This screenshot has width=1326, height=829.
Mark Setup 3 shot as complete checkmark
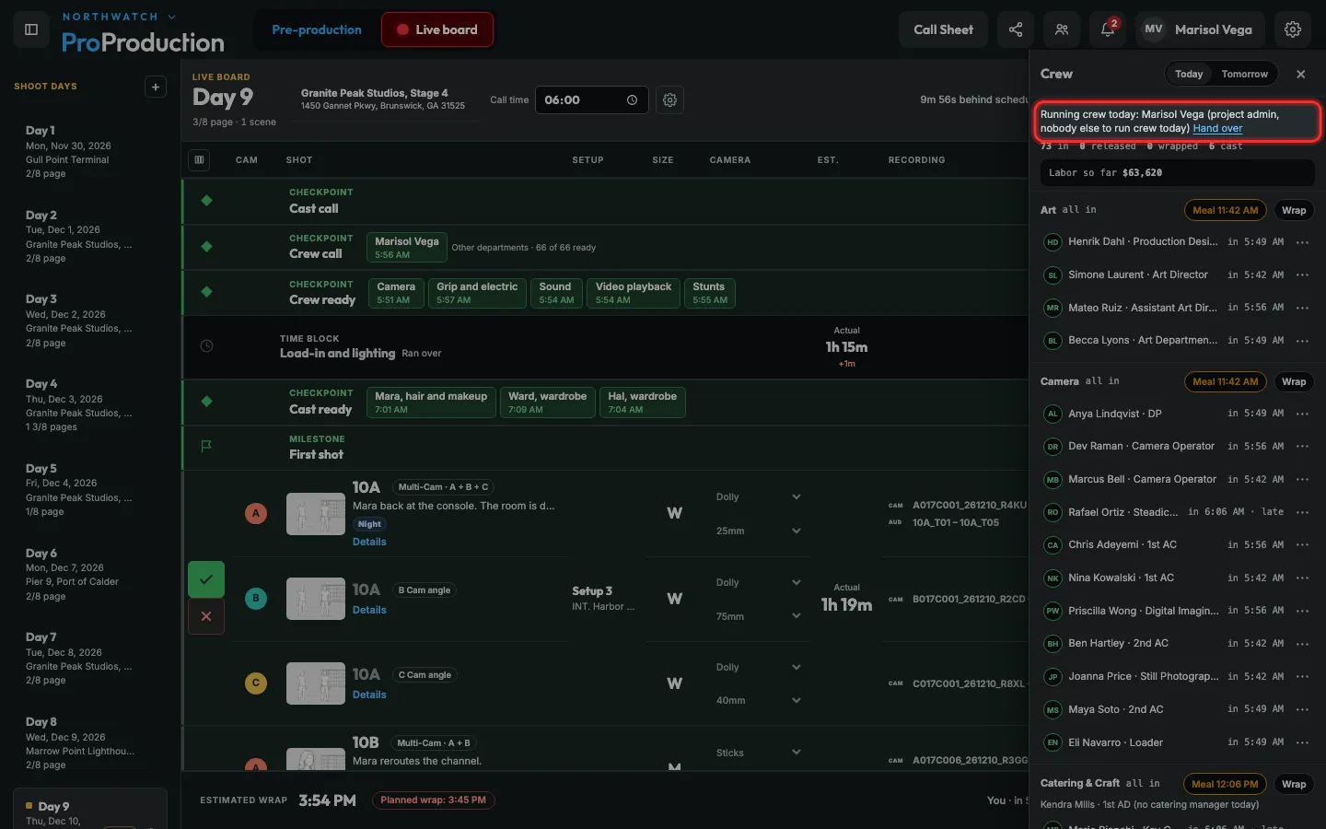[x=206, y=579]
